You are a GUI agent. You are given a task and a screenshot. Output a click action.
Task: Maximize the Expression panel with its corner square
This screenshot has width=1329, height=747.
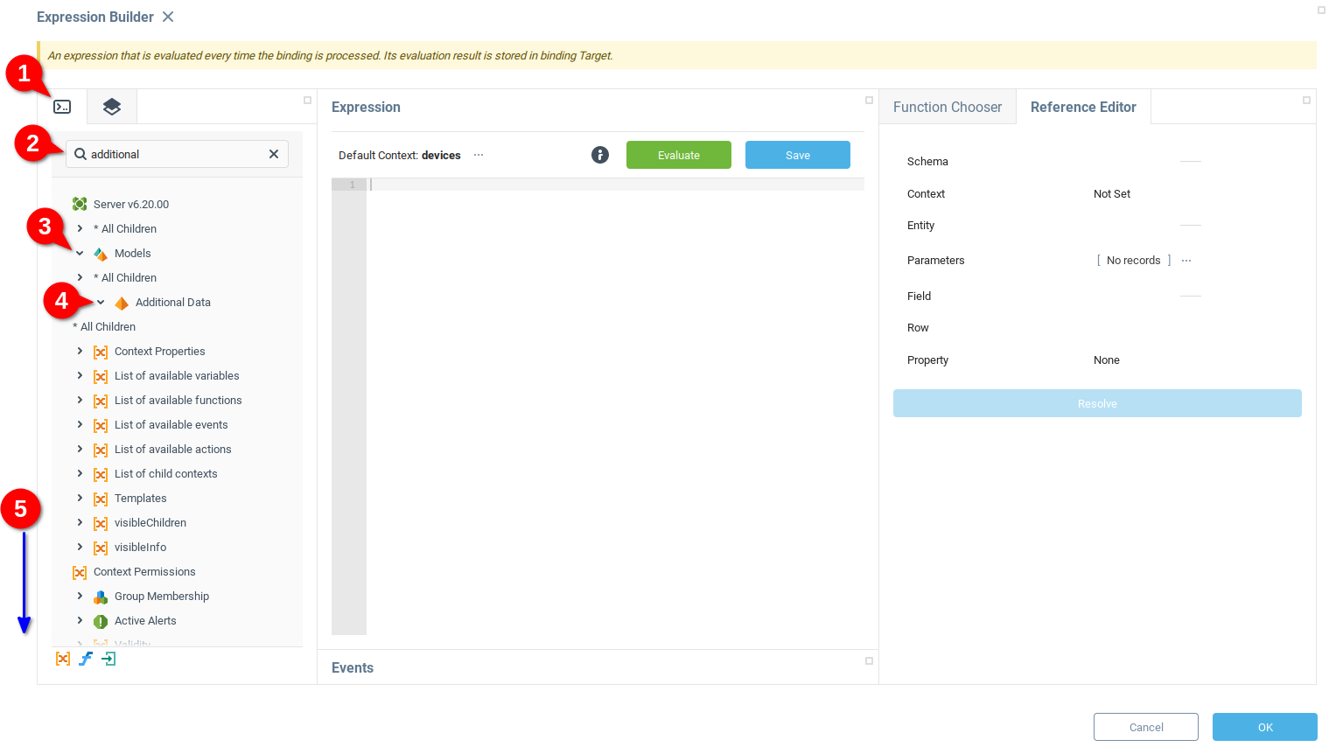coord(869,100)
